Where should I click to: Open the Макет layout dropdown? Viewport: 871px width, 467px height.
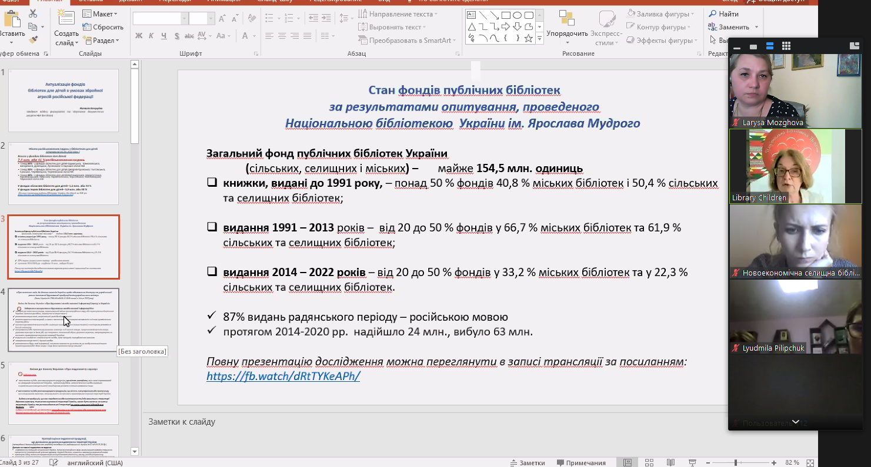point(100,14)
